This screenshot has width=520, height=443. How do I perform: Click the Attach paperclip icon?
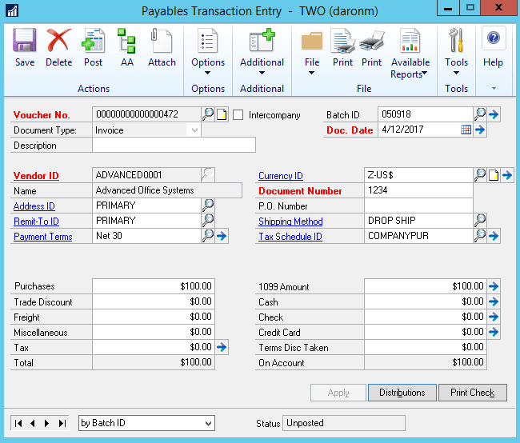point(162,41)
